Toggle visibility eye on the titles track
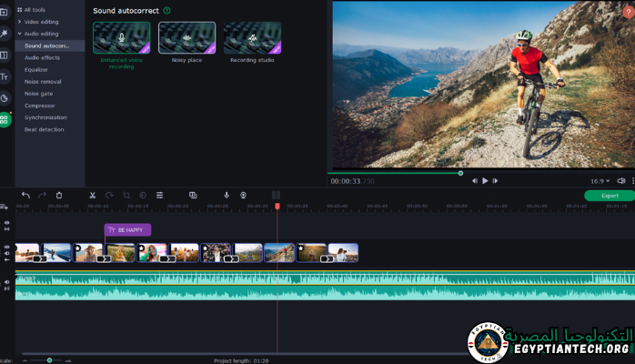This screenshot has width=635, height=364. [x=6, y=222]
